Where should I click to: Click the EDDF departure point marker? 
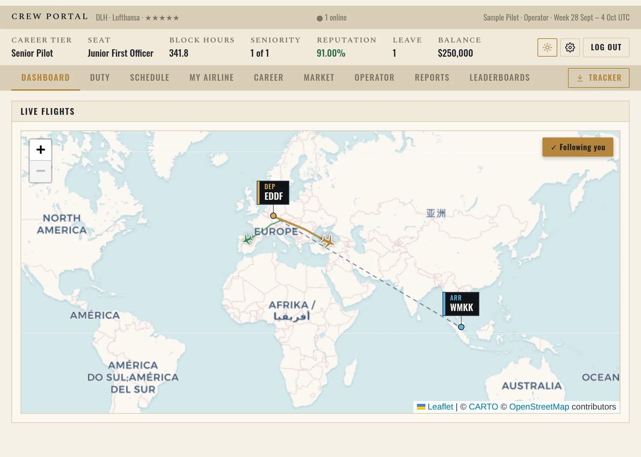tap(273, 216)
